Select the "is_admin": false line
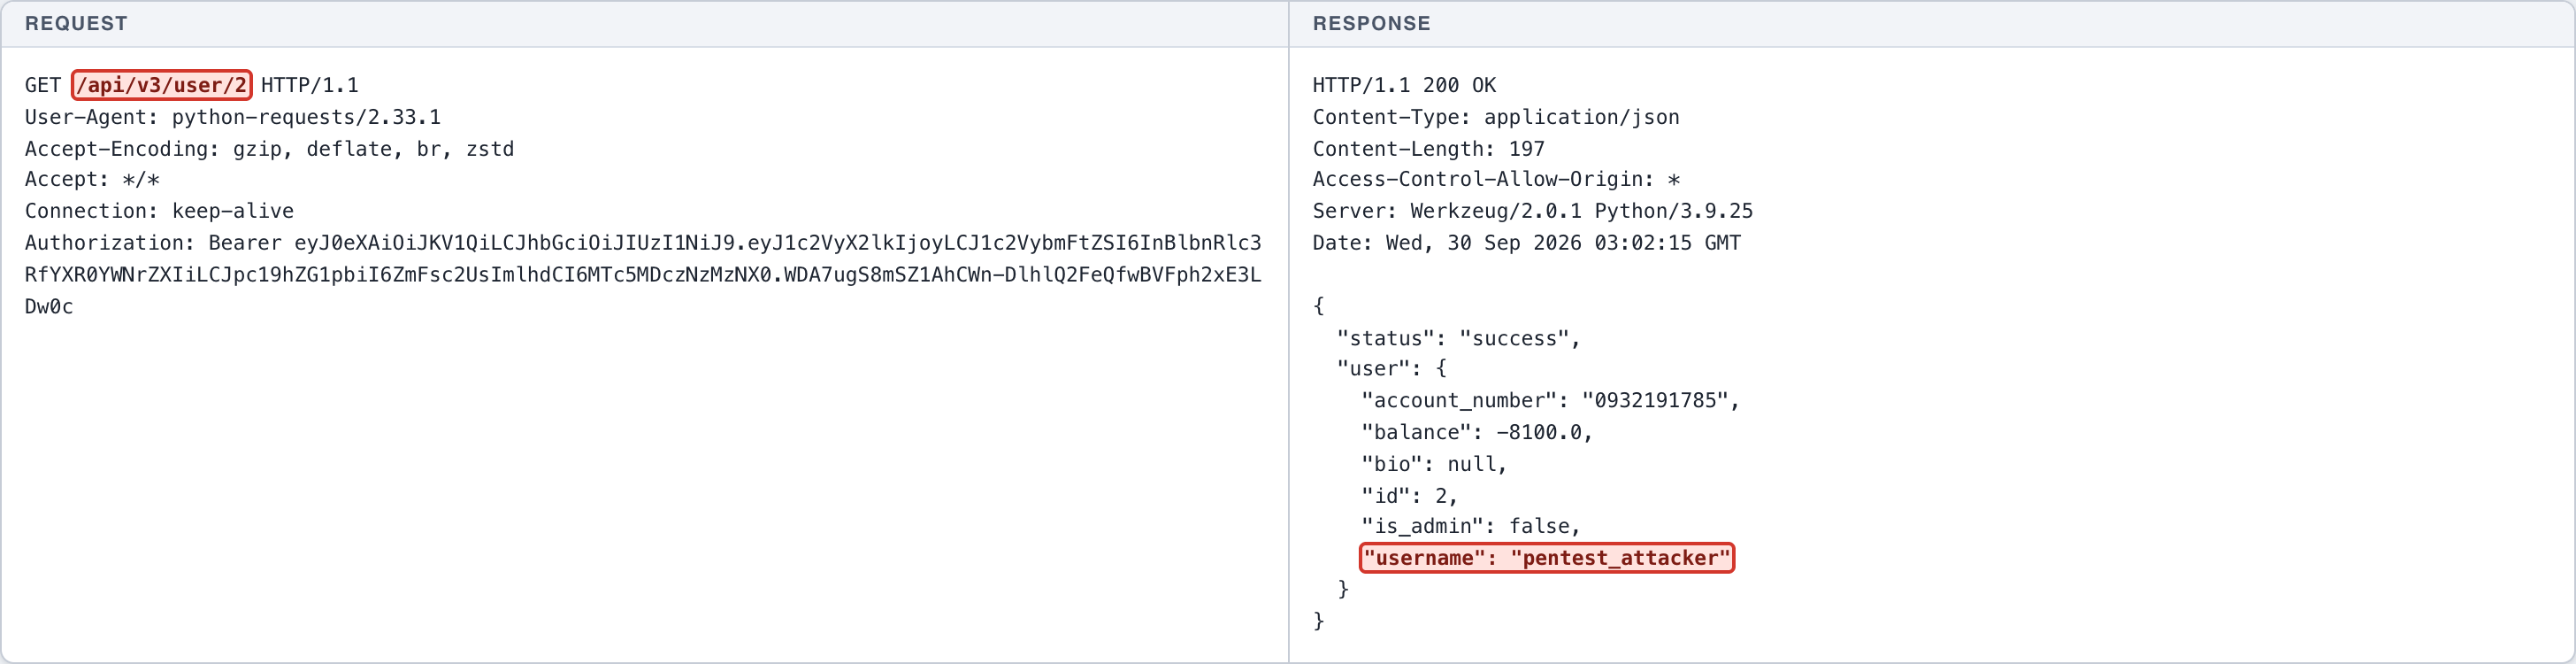Image resolution: width=2576 pixels, height=664 pixels. pyautogui.click(x=1471, y=527)
